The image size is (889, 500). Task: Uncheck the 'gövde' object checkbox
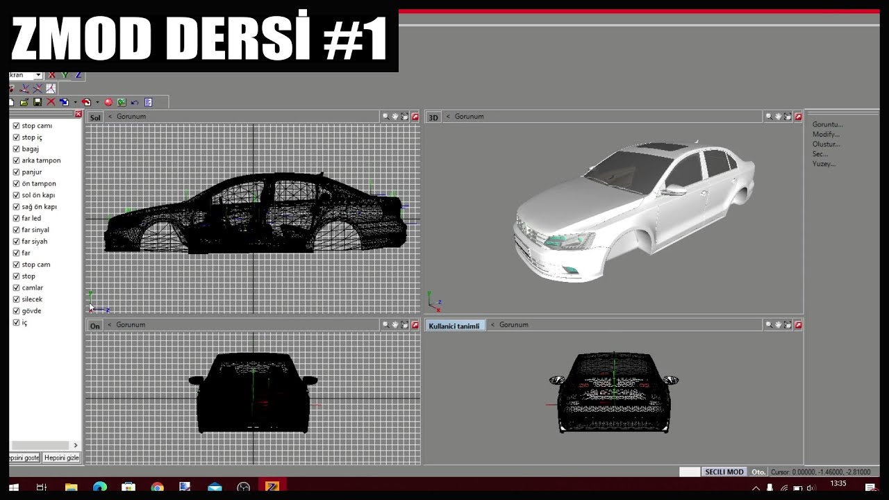coord(16,311)
